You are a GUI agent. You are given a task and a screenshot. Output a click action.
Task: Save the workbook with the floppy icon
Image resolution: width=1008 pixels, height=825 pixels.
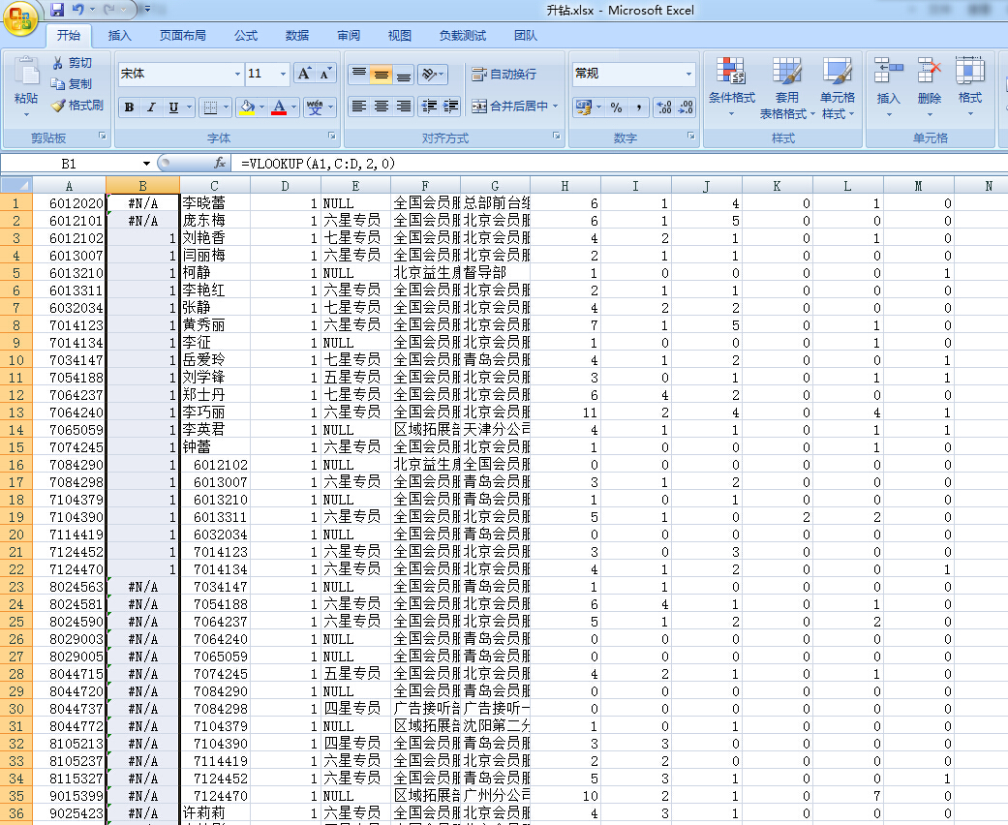(57, 10)
